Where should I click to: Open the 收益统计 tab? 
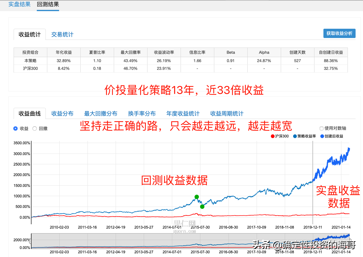30,35
